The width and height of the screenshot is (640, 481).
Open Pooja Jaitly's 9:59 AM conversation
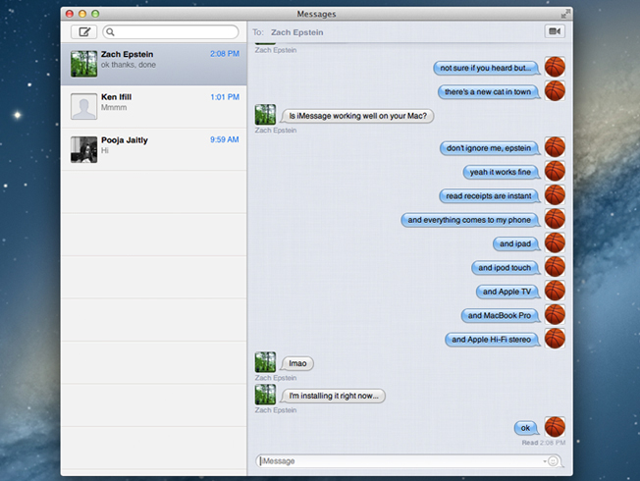[152, 148]
